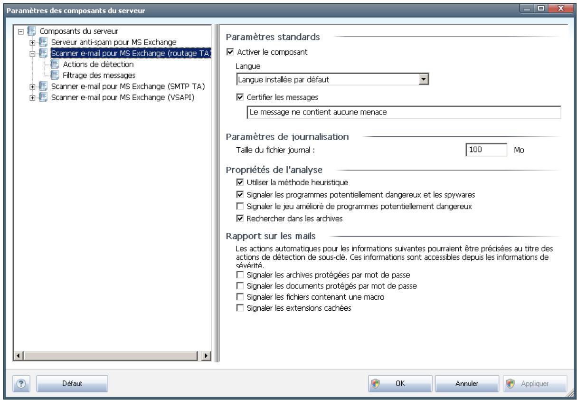Screen dimensions: 577x400
Task: Click the Filtrage des messages icon
Action: point(55,75)
